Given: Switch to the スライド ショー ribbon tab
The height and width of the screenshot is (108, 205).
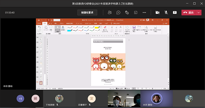Looking at the screenshot, I should [88, 24].
